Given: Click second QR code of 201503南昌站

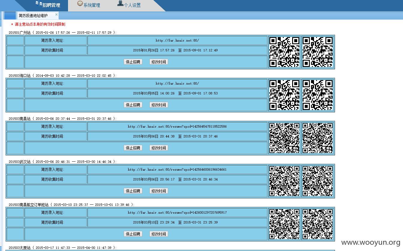Looking at the screenshot, I should click(317, 138).
